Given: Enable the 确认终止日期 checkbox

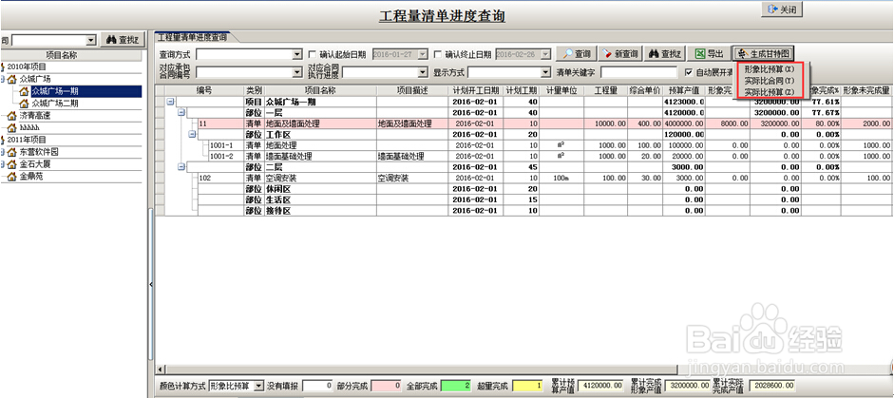Looking at the screenshot, I should [437, 55].
